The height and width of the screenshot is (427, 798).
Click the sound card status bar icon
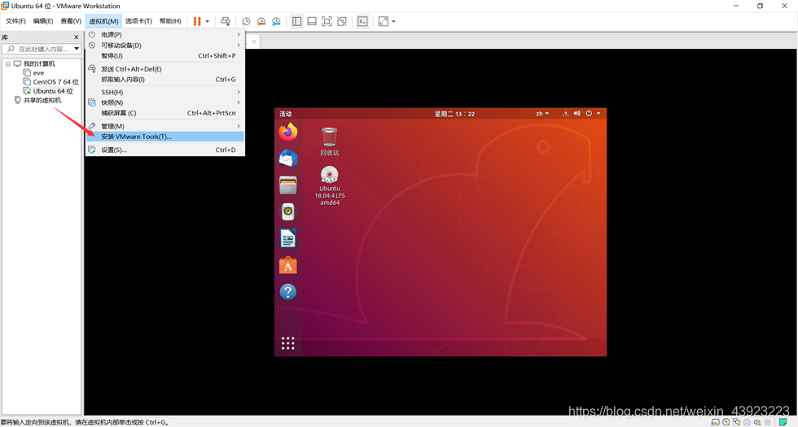pos(757,422)
